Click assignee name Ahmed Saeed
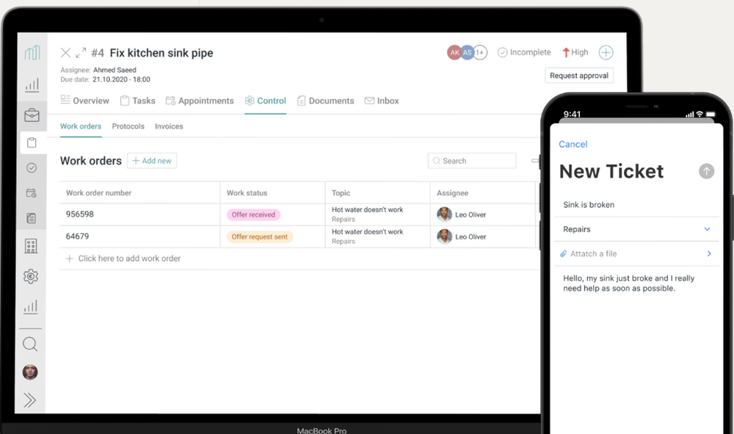Image resolution: width=734 pixels, height=434 pixels. [x=115, y=70]
